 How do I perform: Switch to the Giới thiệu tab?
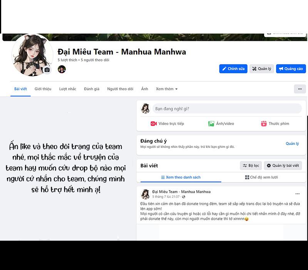coord(43,89)
